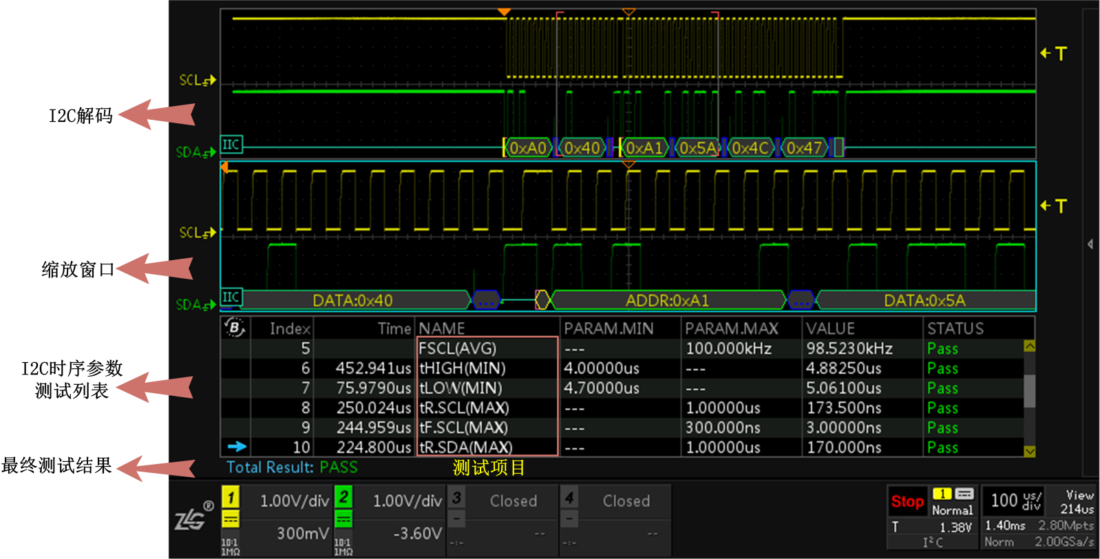This screenshot has width=1100, height=559.
Task: Click the STATUS column header
Action: pos(955,329)
